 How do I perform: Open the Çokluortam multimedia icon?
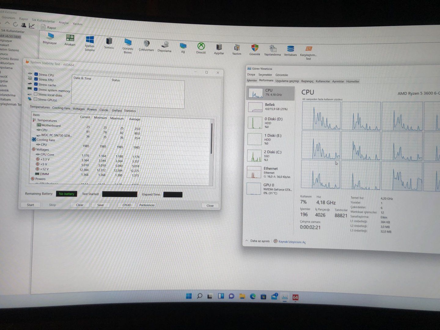point(146,46)
